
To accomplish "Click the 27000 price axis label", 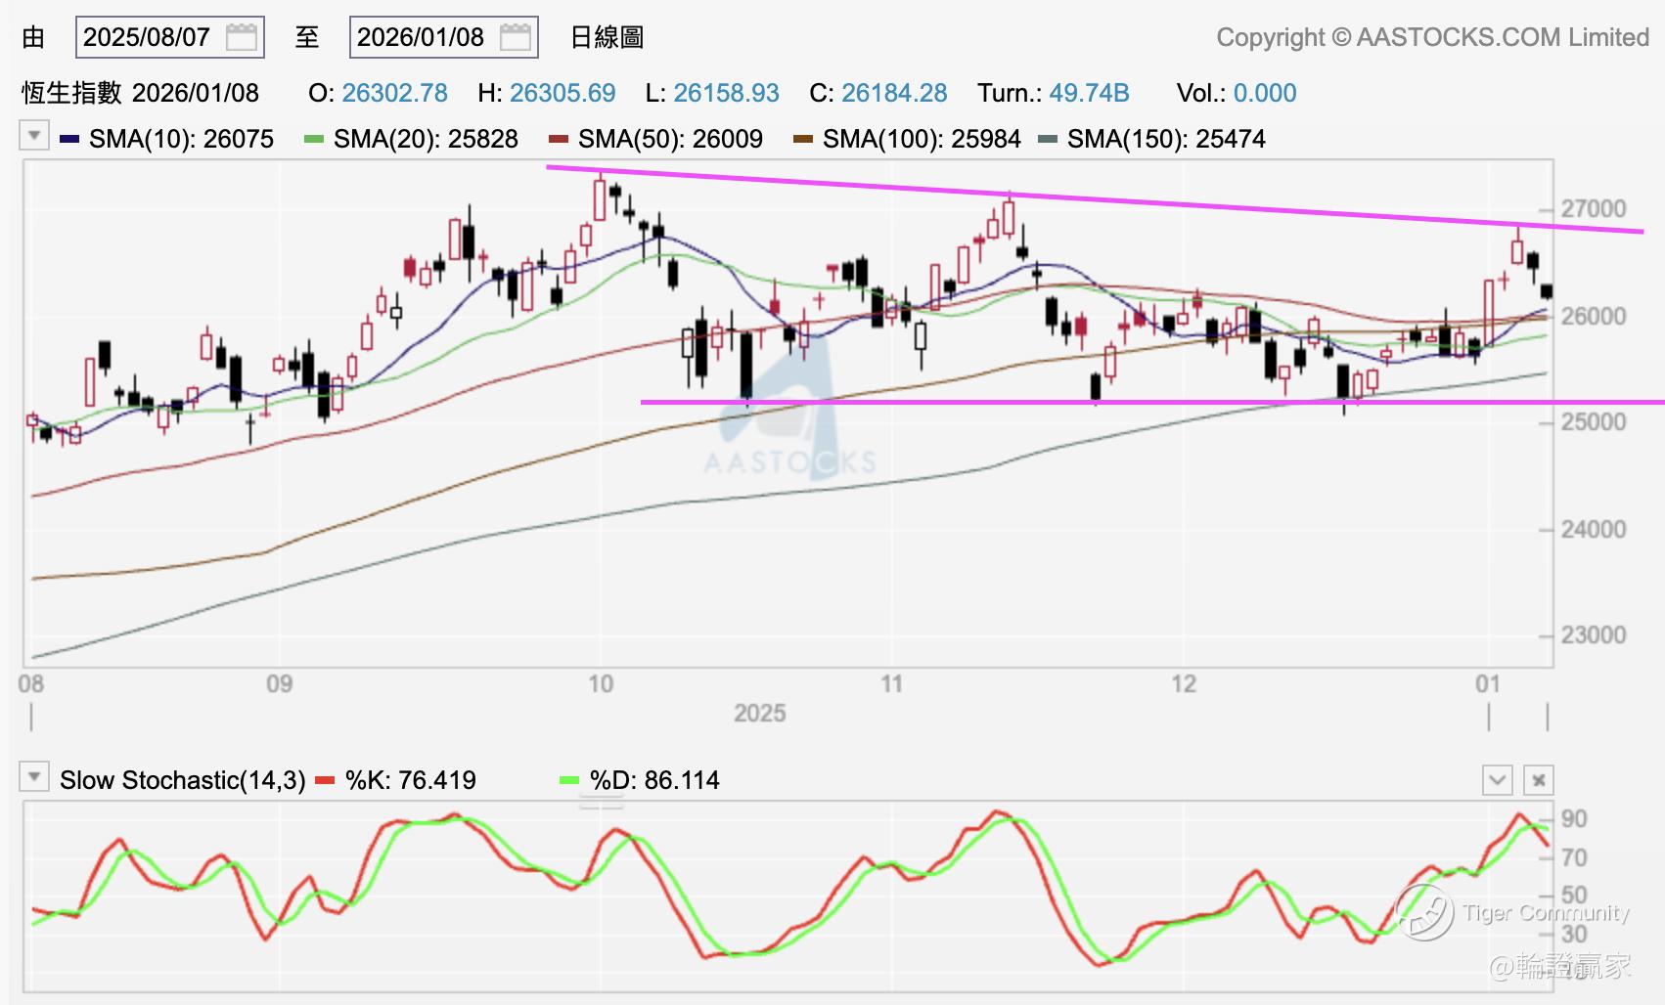I will [x=1594, y=209].
